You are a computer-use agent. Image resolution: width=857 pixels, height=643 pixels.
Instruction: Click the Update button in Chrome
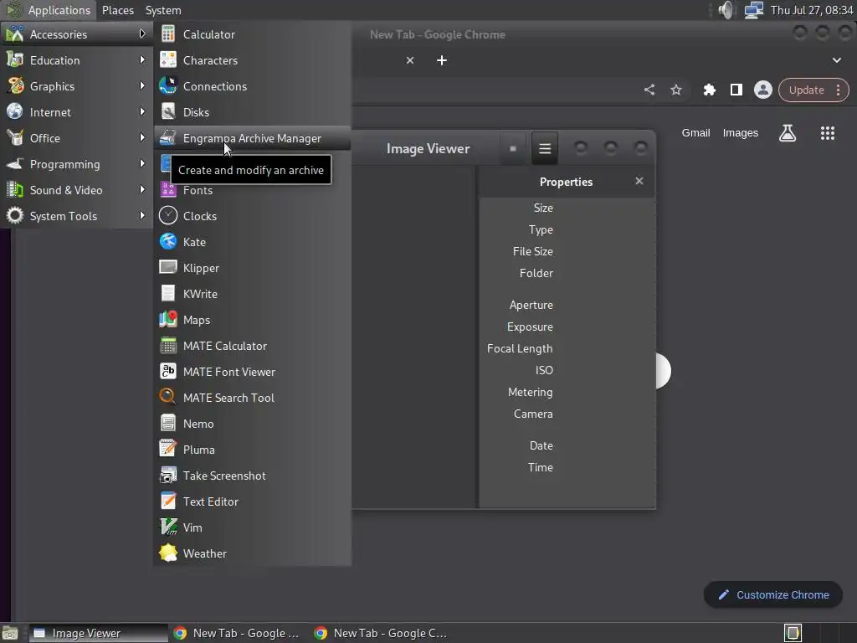[806, 90]
